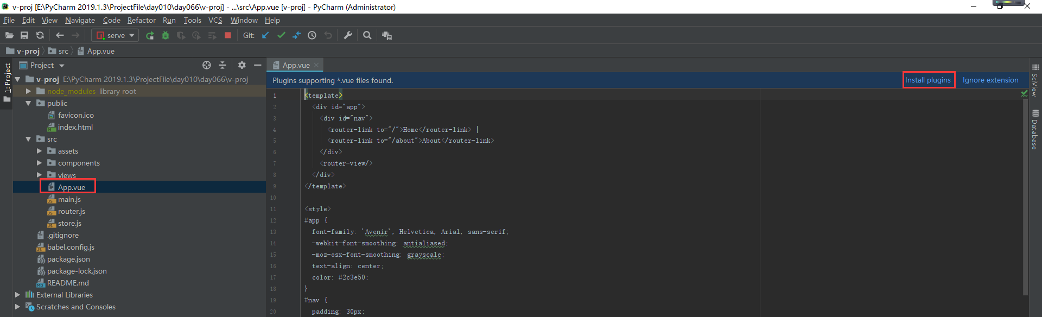Image resolution: width=1042 pixels, height=317 pixels.
Task: Expand the node_modules folder
Action: pos(28,91)
